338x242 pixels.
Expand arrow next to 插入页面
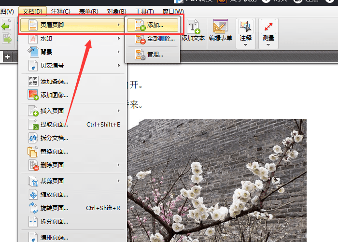(x=119, y=111)
